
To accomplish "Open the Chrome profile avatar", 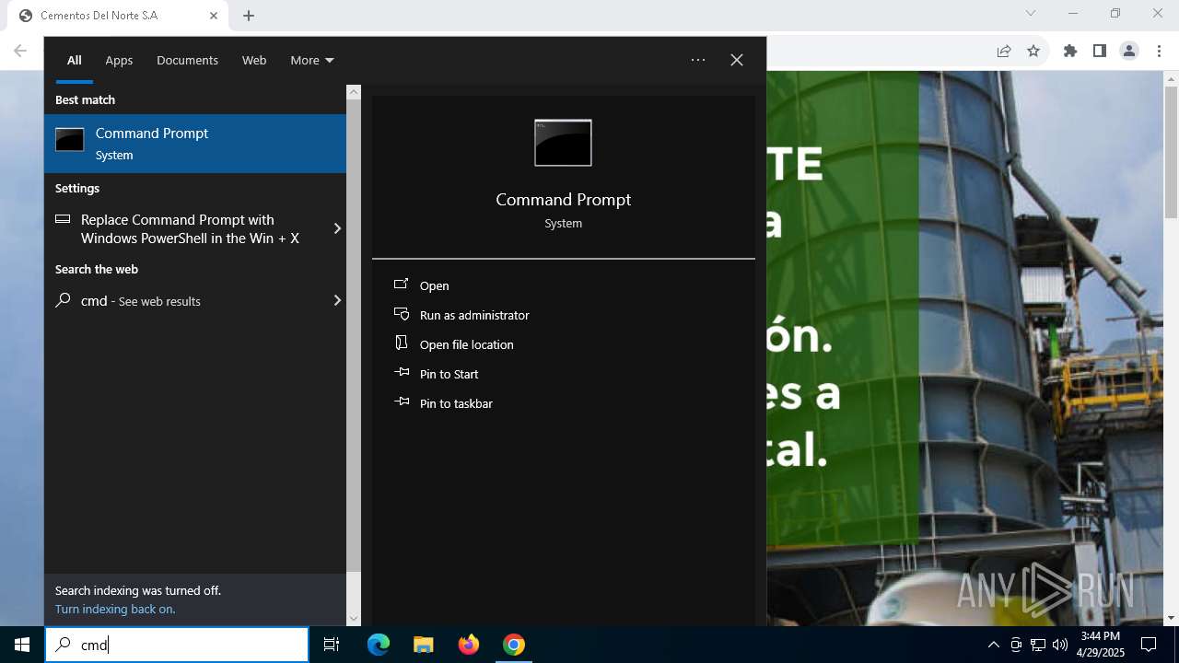I will (x=1129, y=51).
